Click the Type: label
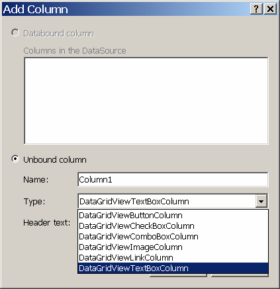Screen dimensions: 280x289 tap(34, 202)
